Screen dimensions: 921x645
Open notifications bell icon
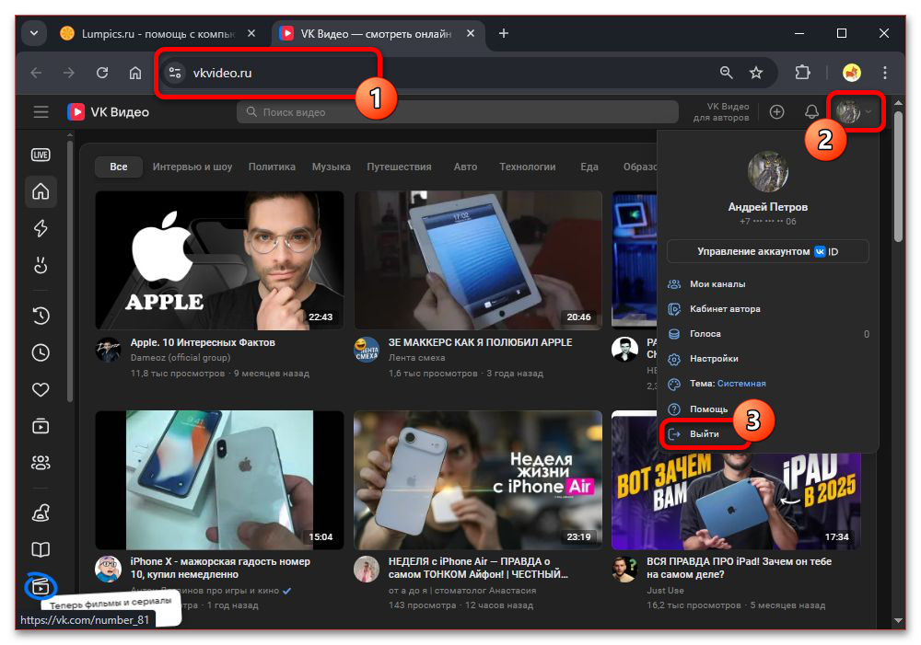pyautogui.click(x=811, y=111)
